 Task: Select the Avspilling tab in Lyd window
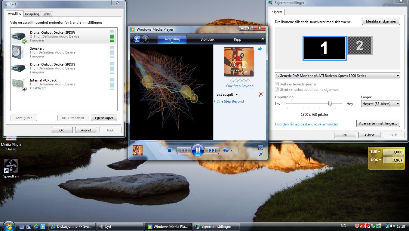pos(14,14)
